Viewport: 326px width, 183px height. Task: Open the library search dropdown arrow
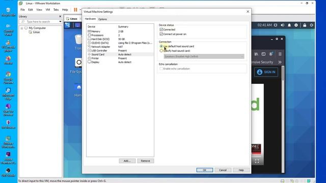pos(60,21)
